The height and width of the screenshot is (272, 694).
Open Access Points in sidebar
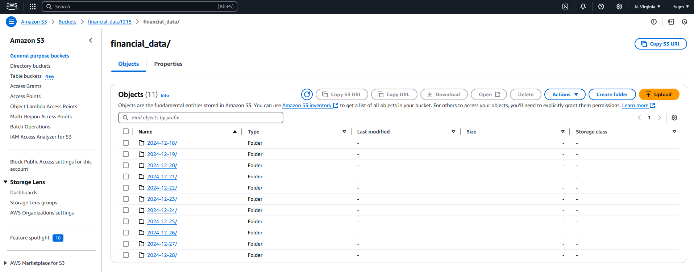coord(25,96)
